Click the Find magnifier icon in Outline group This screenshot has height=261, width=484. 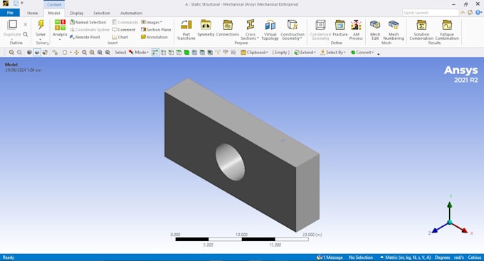[x=26, y=34]
